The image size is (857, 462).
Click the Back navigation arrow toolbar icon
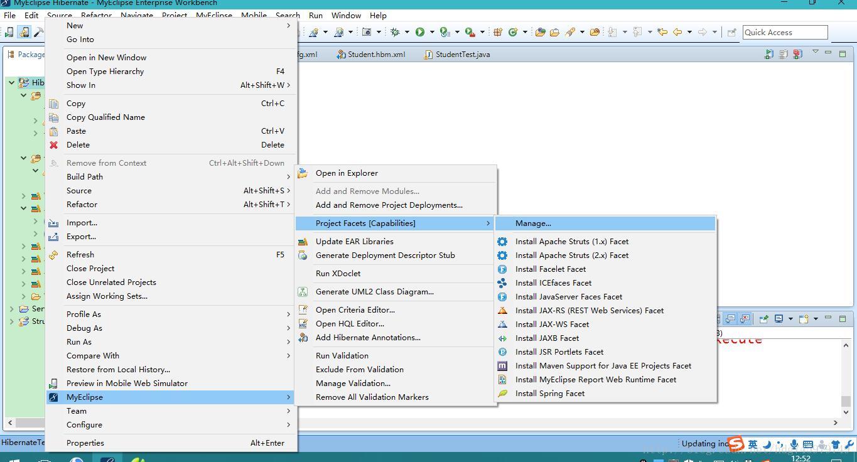tap(677, 32)
